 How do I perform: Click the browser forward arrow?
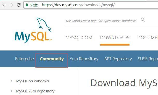(11, 5)
